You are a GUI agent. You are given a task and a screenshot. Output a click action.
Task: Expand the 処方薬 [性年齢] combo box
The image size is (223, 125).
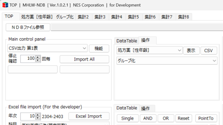click(149, 50)
